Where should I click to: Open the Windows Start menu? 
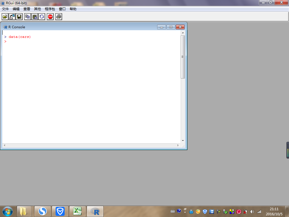(8, 211)
